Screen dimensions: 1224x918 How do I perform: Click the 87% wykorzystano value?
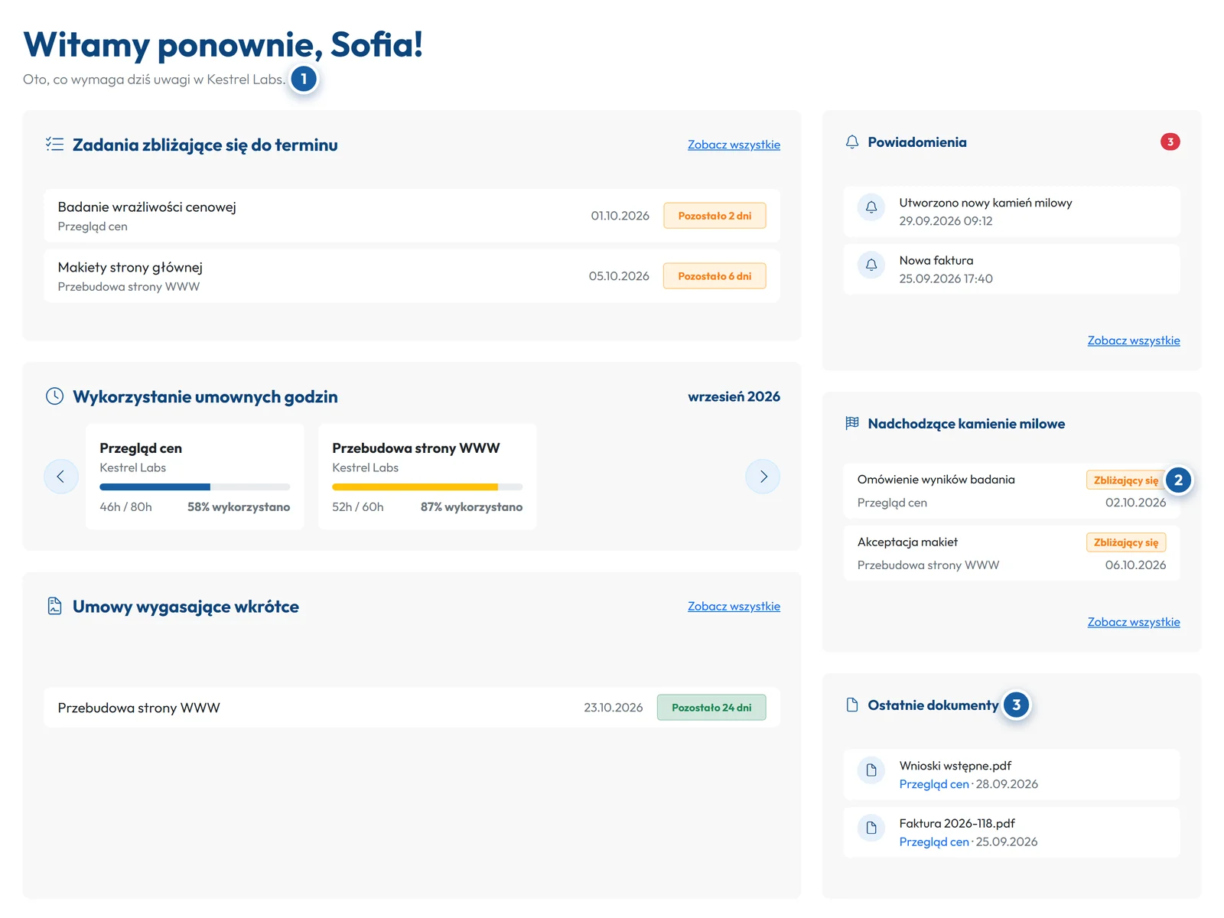point(471,507)
